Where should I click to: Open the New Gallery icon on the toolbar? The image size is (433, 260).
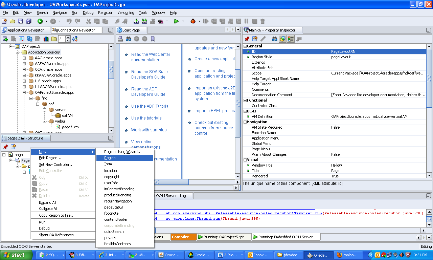coord(5,21)
